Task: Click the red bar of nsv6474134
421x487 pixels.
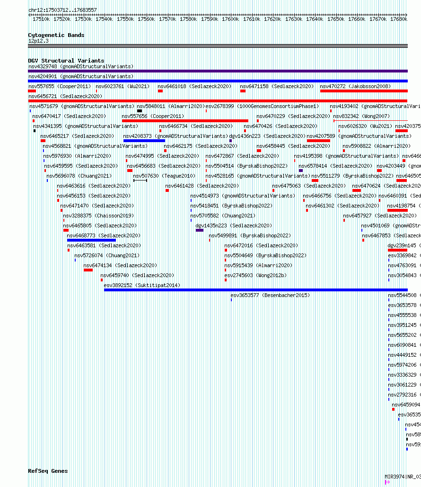Action: (x=88, y=270)
